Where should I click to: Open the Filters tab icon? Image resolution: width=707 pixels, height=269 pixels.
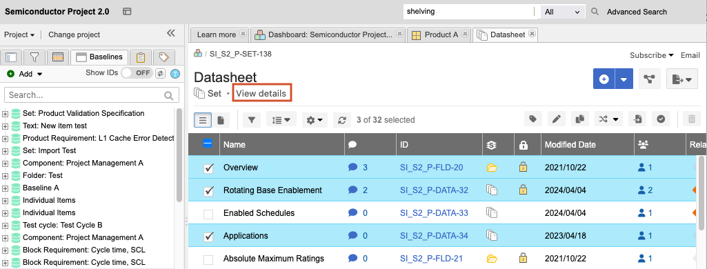click(34, 57)
